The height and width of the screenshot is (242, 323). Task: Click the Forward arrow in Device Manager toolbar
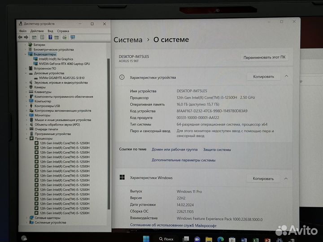pos(26,37)
